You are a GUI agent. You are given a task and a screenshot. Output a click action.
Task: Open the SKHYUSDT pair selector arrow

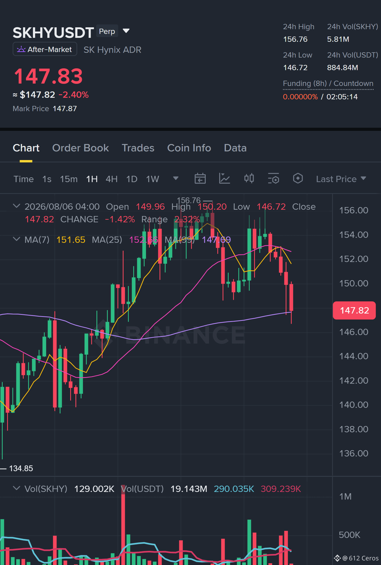126,31
